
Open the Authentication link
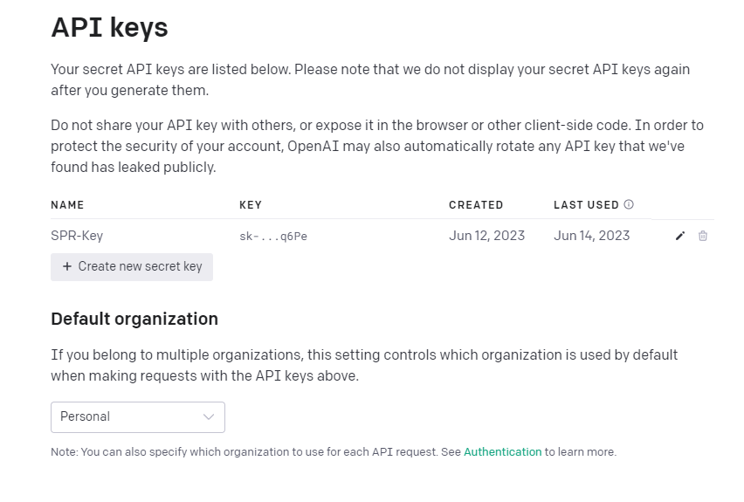502,452
